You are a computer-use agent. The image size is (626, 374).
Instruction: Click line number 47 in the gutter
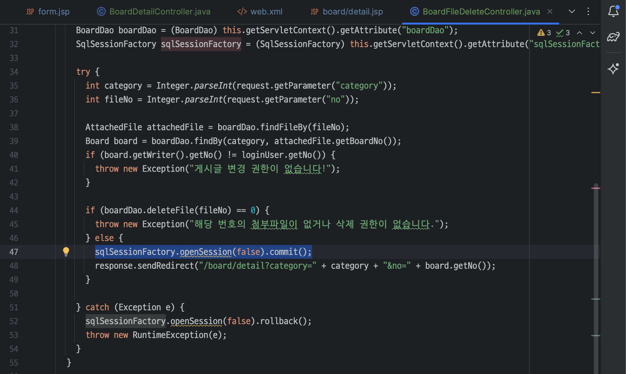(14, 252)
